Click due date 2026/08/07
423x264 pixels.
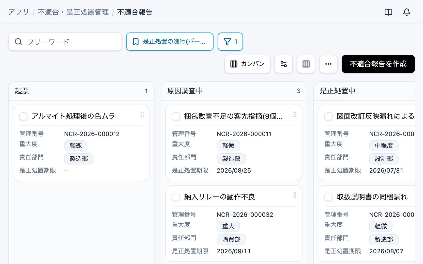[x=386, y=251]
